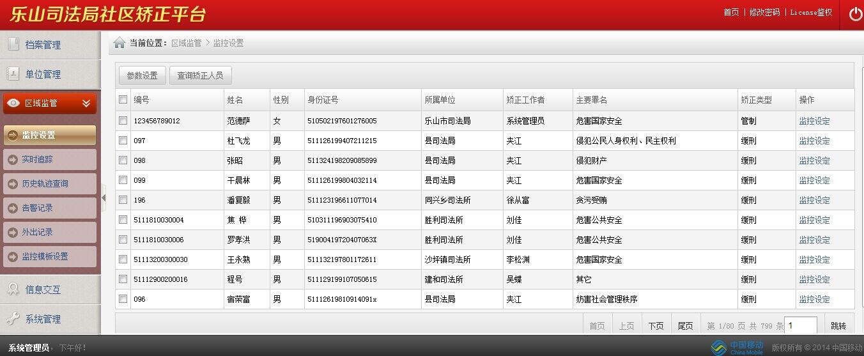Check the box for 杜飞龙 row
Image resolution: width=864 pixels, height=356 pixels.
click(123, 140)
